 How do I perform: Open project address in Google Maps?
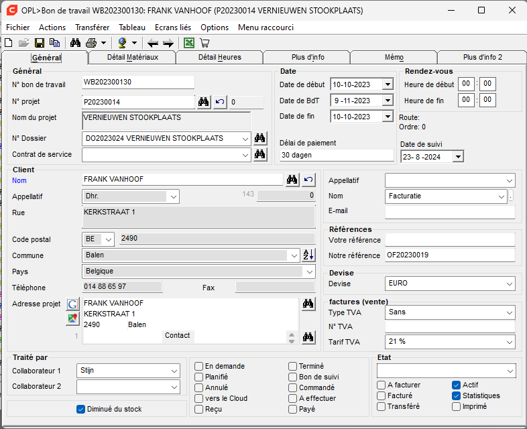(x=72, y=318)
